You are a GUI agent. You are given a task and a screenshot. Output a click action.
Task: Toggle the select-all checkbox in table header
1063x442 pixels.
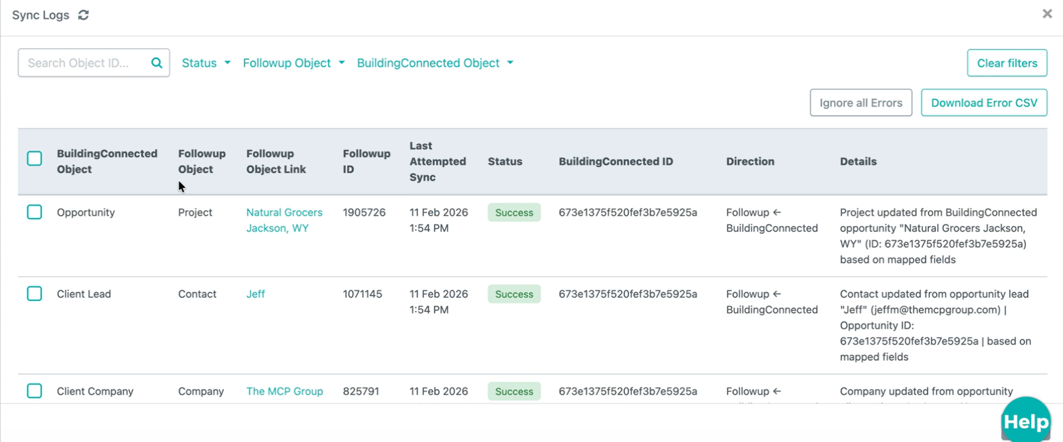coord(34,159)
